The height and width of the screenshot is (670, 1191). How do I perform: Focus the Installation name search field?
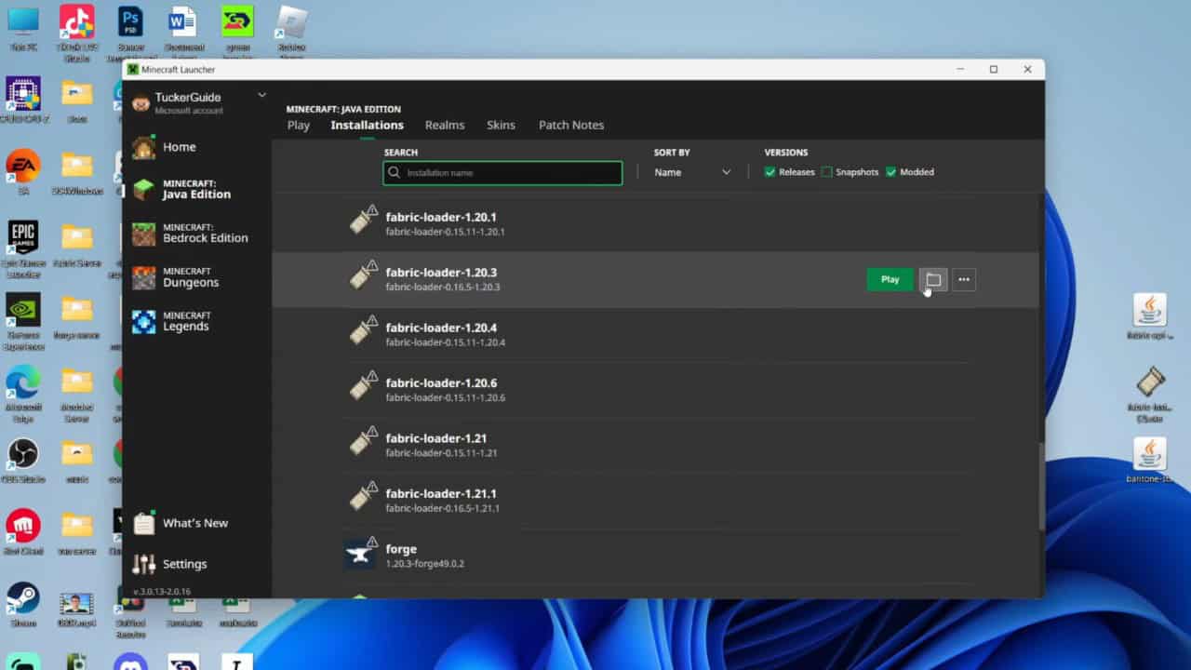(502, 172)
